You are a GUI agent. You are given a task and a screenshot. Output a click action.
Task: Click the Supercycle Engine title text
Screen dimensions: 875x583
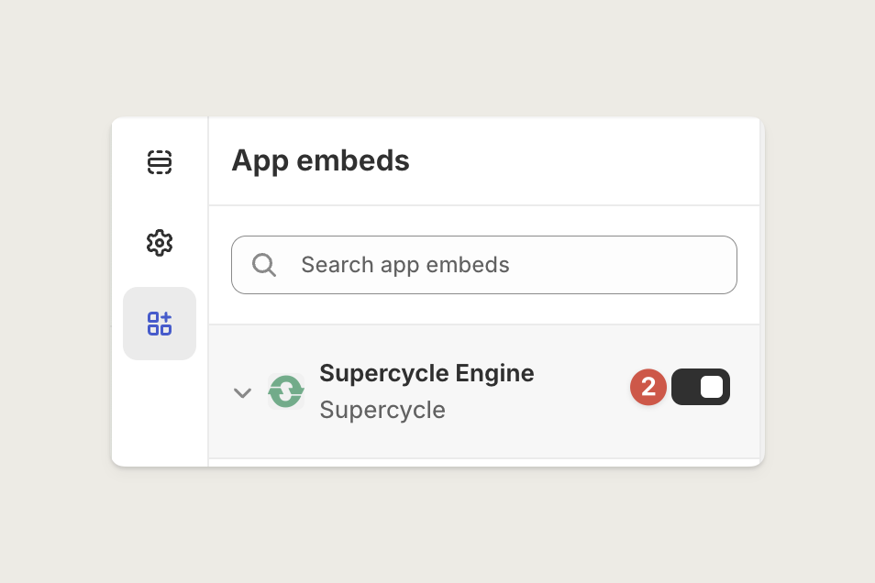(426, 373)
